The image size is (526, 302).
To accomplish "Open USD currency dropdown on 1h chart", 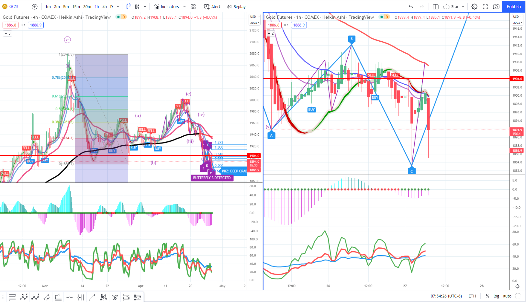I will [518, 17].
